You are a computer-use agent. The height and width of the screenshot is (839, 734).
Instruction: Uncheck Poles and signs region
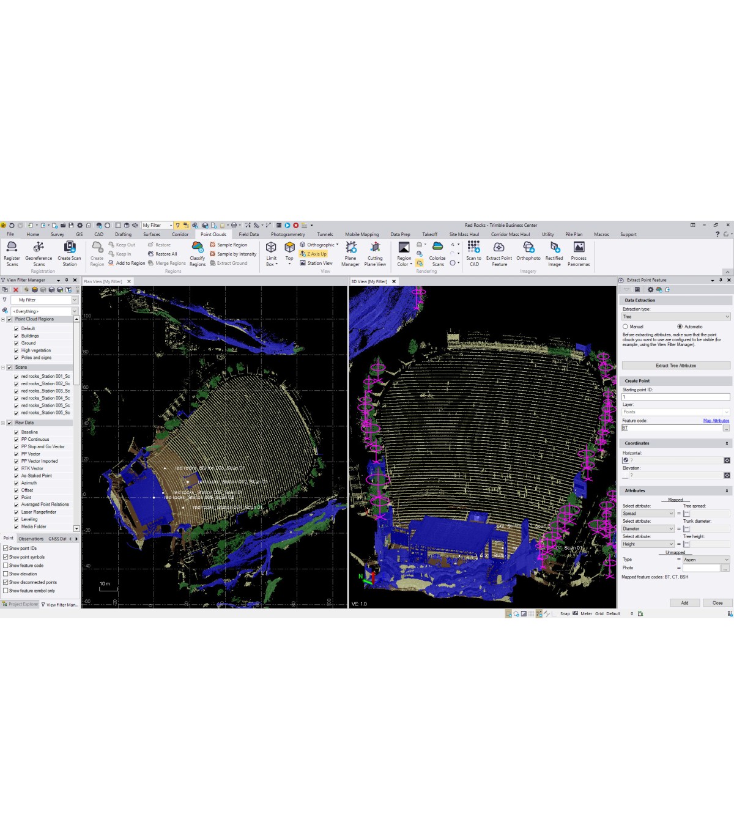pyautogui.click(x=17, y=358)
